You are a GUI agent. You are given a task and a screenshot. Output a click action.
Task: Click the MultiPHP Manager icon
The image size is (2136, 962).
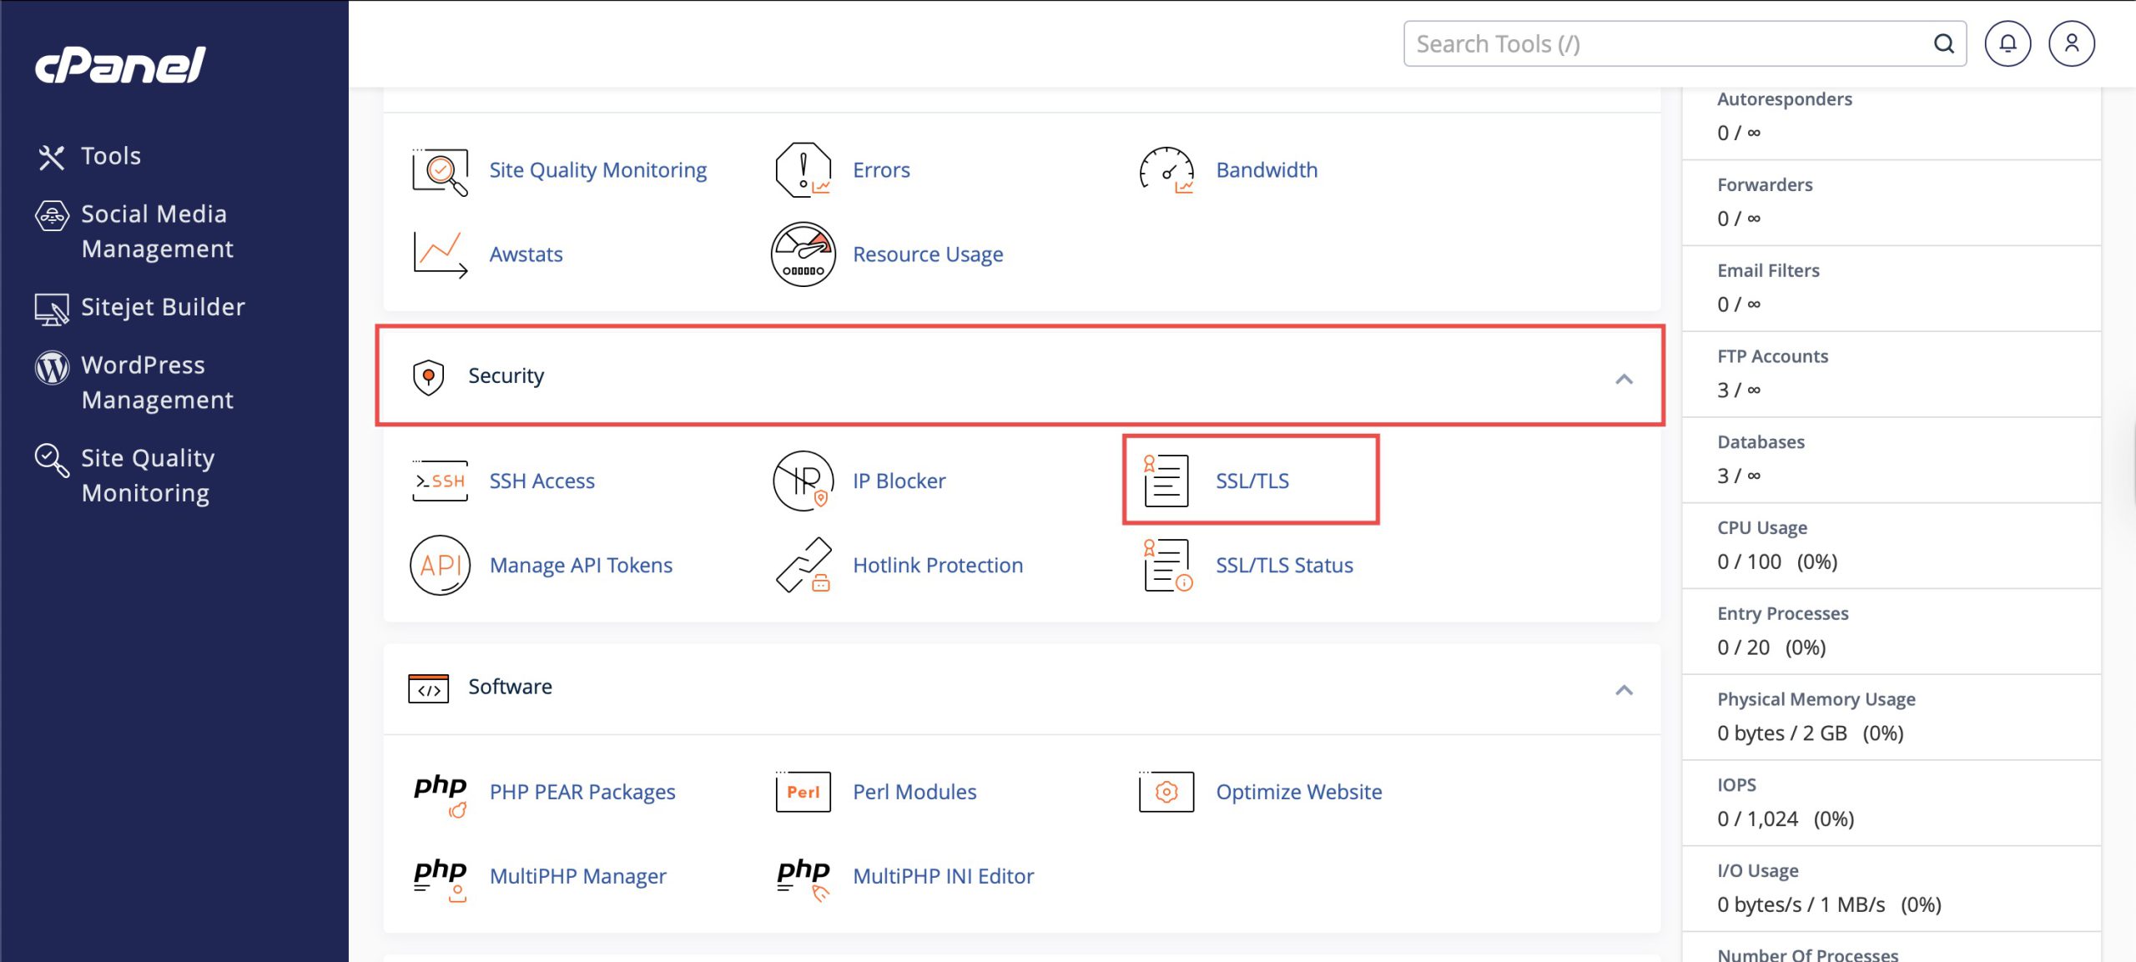(x=440, y=879)
